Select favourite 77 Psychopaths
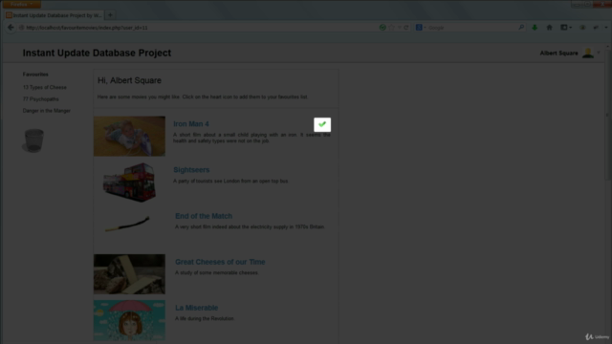This screenshot has width=612, height=344. click(40, 99)
